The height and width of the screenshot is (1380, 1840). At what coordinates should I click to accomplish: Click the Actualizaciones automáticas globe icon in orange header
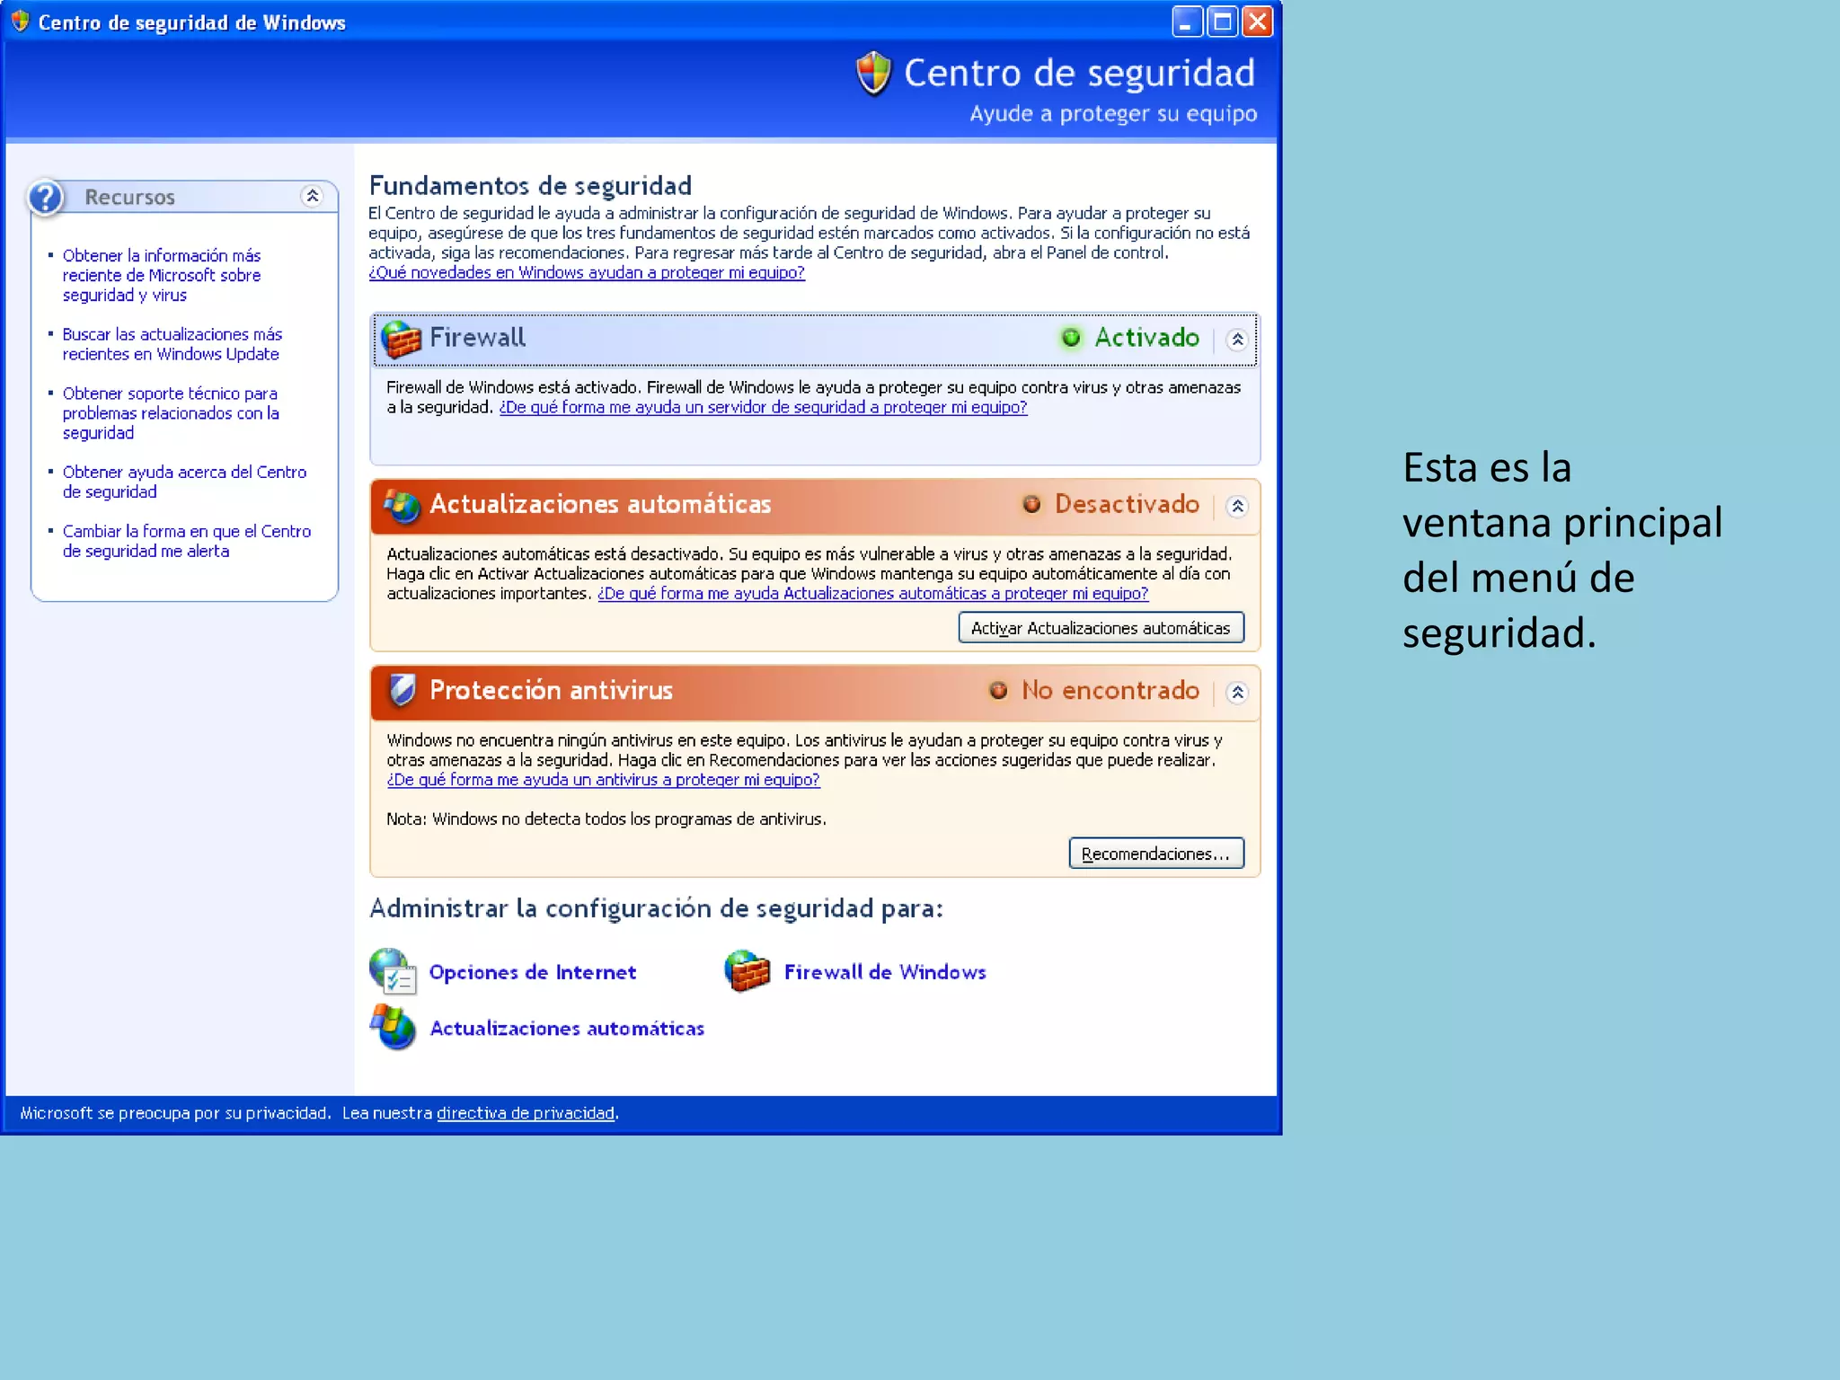tap(402, 505)
